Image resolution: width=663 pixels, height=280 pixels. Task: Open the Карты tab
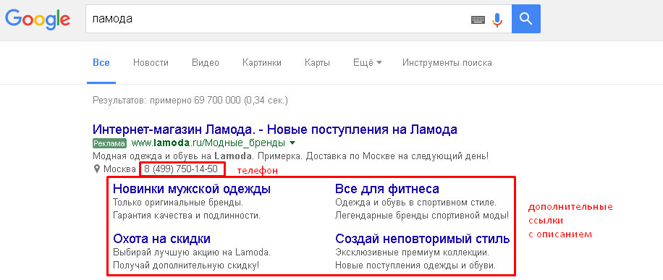(317, 63)
